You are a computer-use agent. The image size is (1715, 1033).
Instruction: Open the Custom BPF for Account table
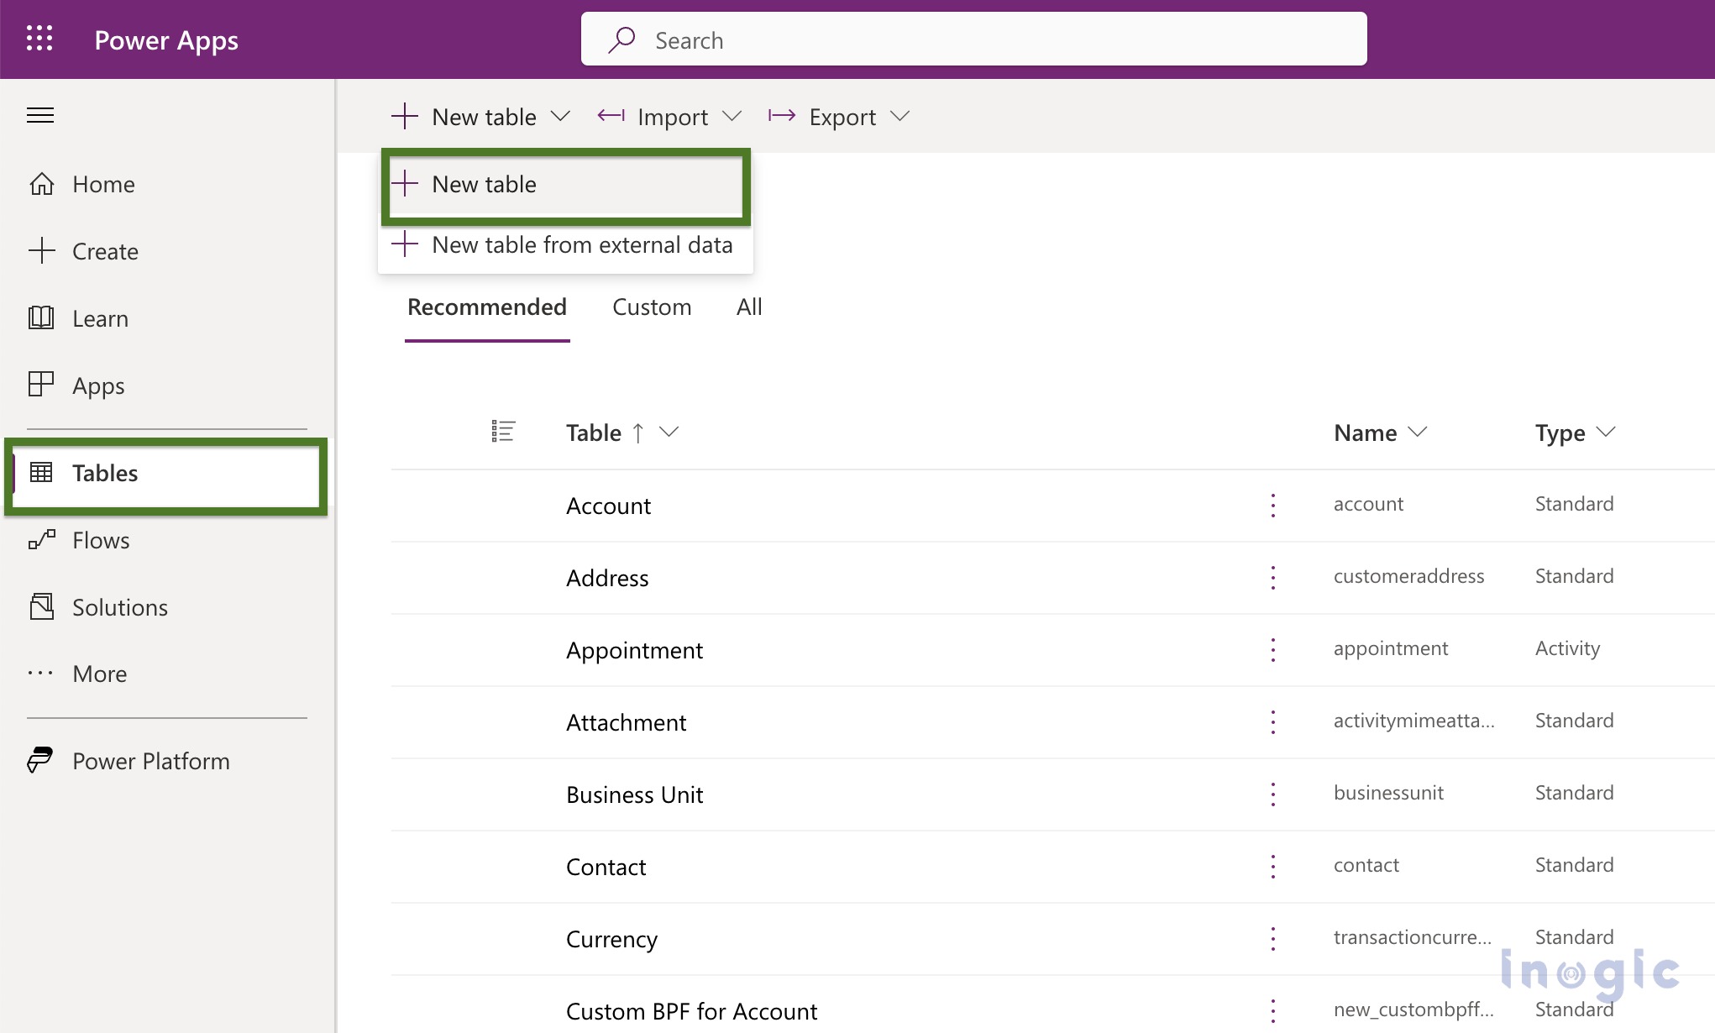[691, 1011]
